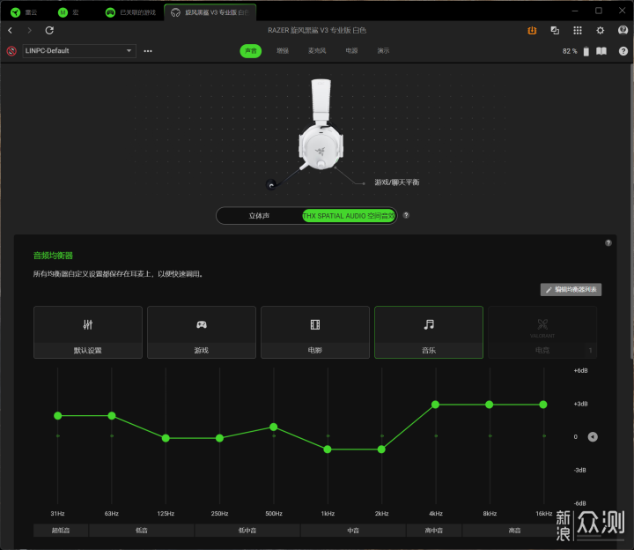Click the red no-sync icon beside profile
Screen dimensions: 634x550
(11, 51)
